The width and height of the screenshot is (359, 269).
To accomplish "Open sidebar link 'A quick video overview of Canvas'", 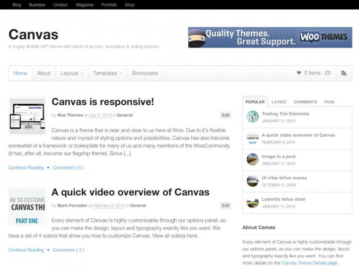I will click(x=298, y=135).
